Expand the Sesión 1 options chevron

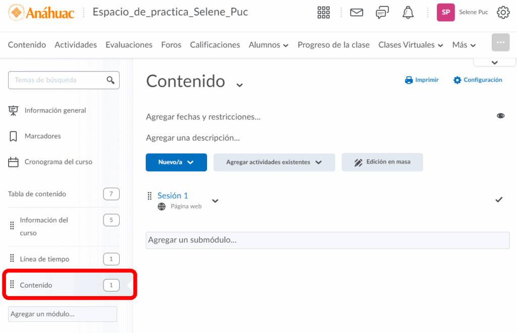(x=215, y=201)
